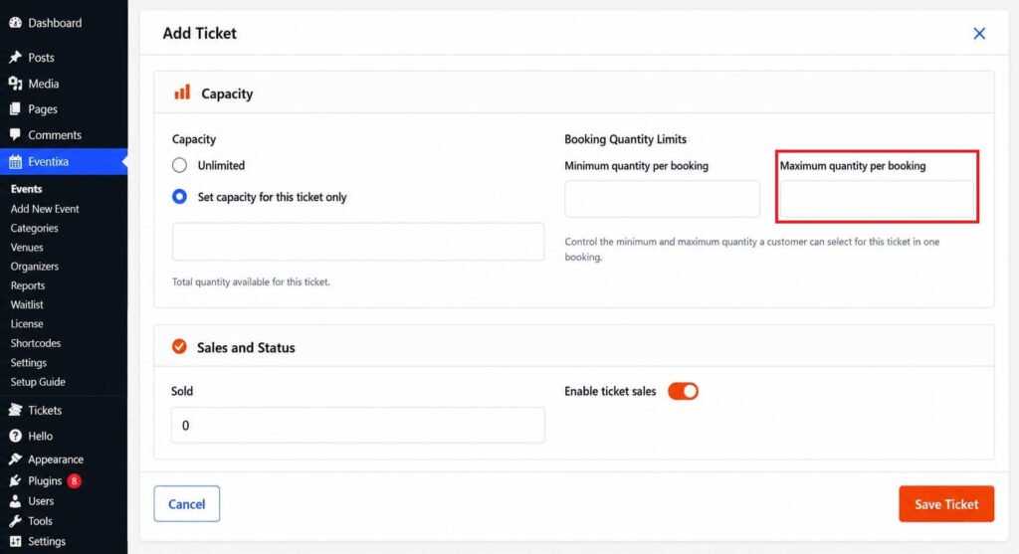Click the Appearance paintbrush icon
This screenshot has height=554, width=1019.
click(15, 460)
